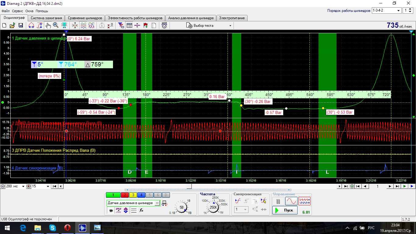Turn the Частота 250K frequency knob

[x=213, y=207]
